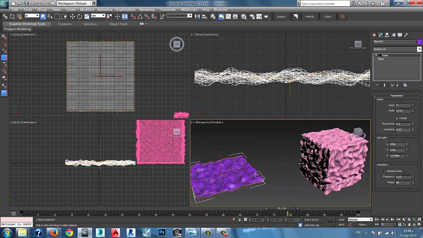
Task: Toggle Percent Snap tool
Action: tap(147, 16)
